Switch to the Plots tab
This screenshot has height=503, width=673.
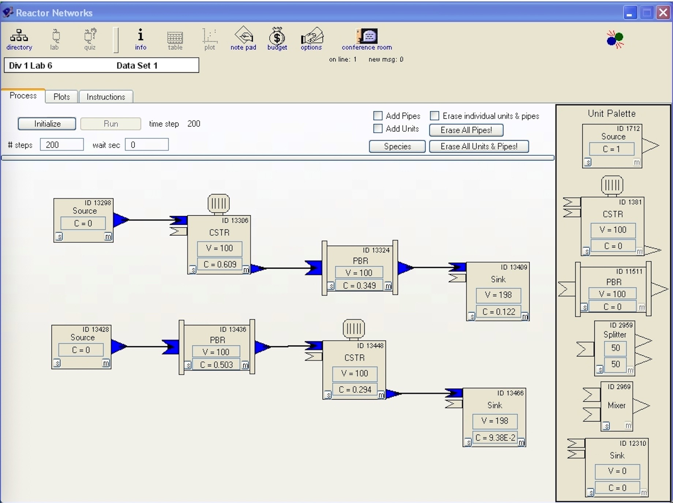tap(61, 97)
